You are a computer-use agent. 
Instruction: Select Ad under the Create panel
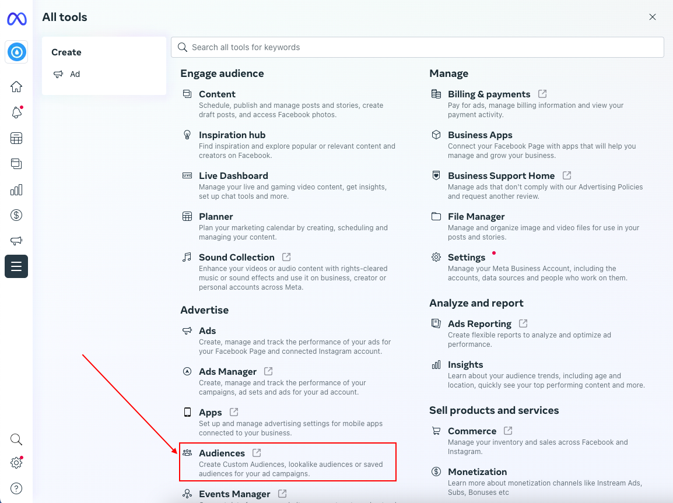pyautogui.click(x=75, y=74)
